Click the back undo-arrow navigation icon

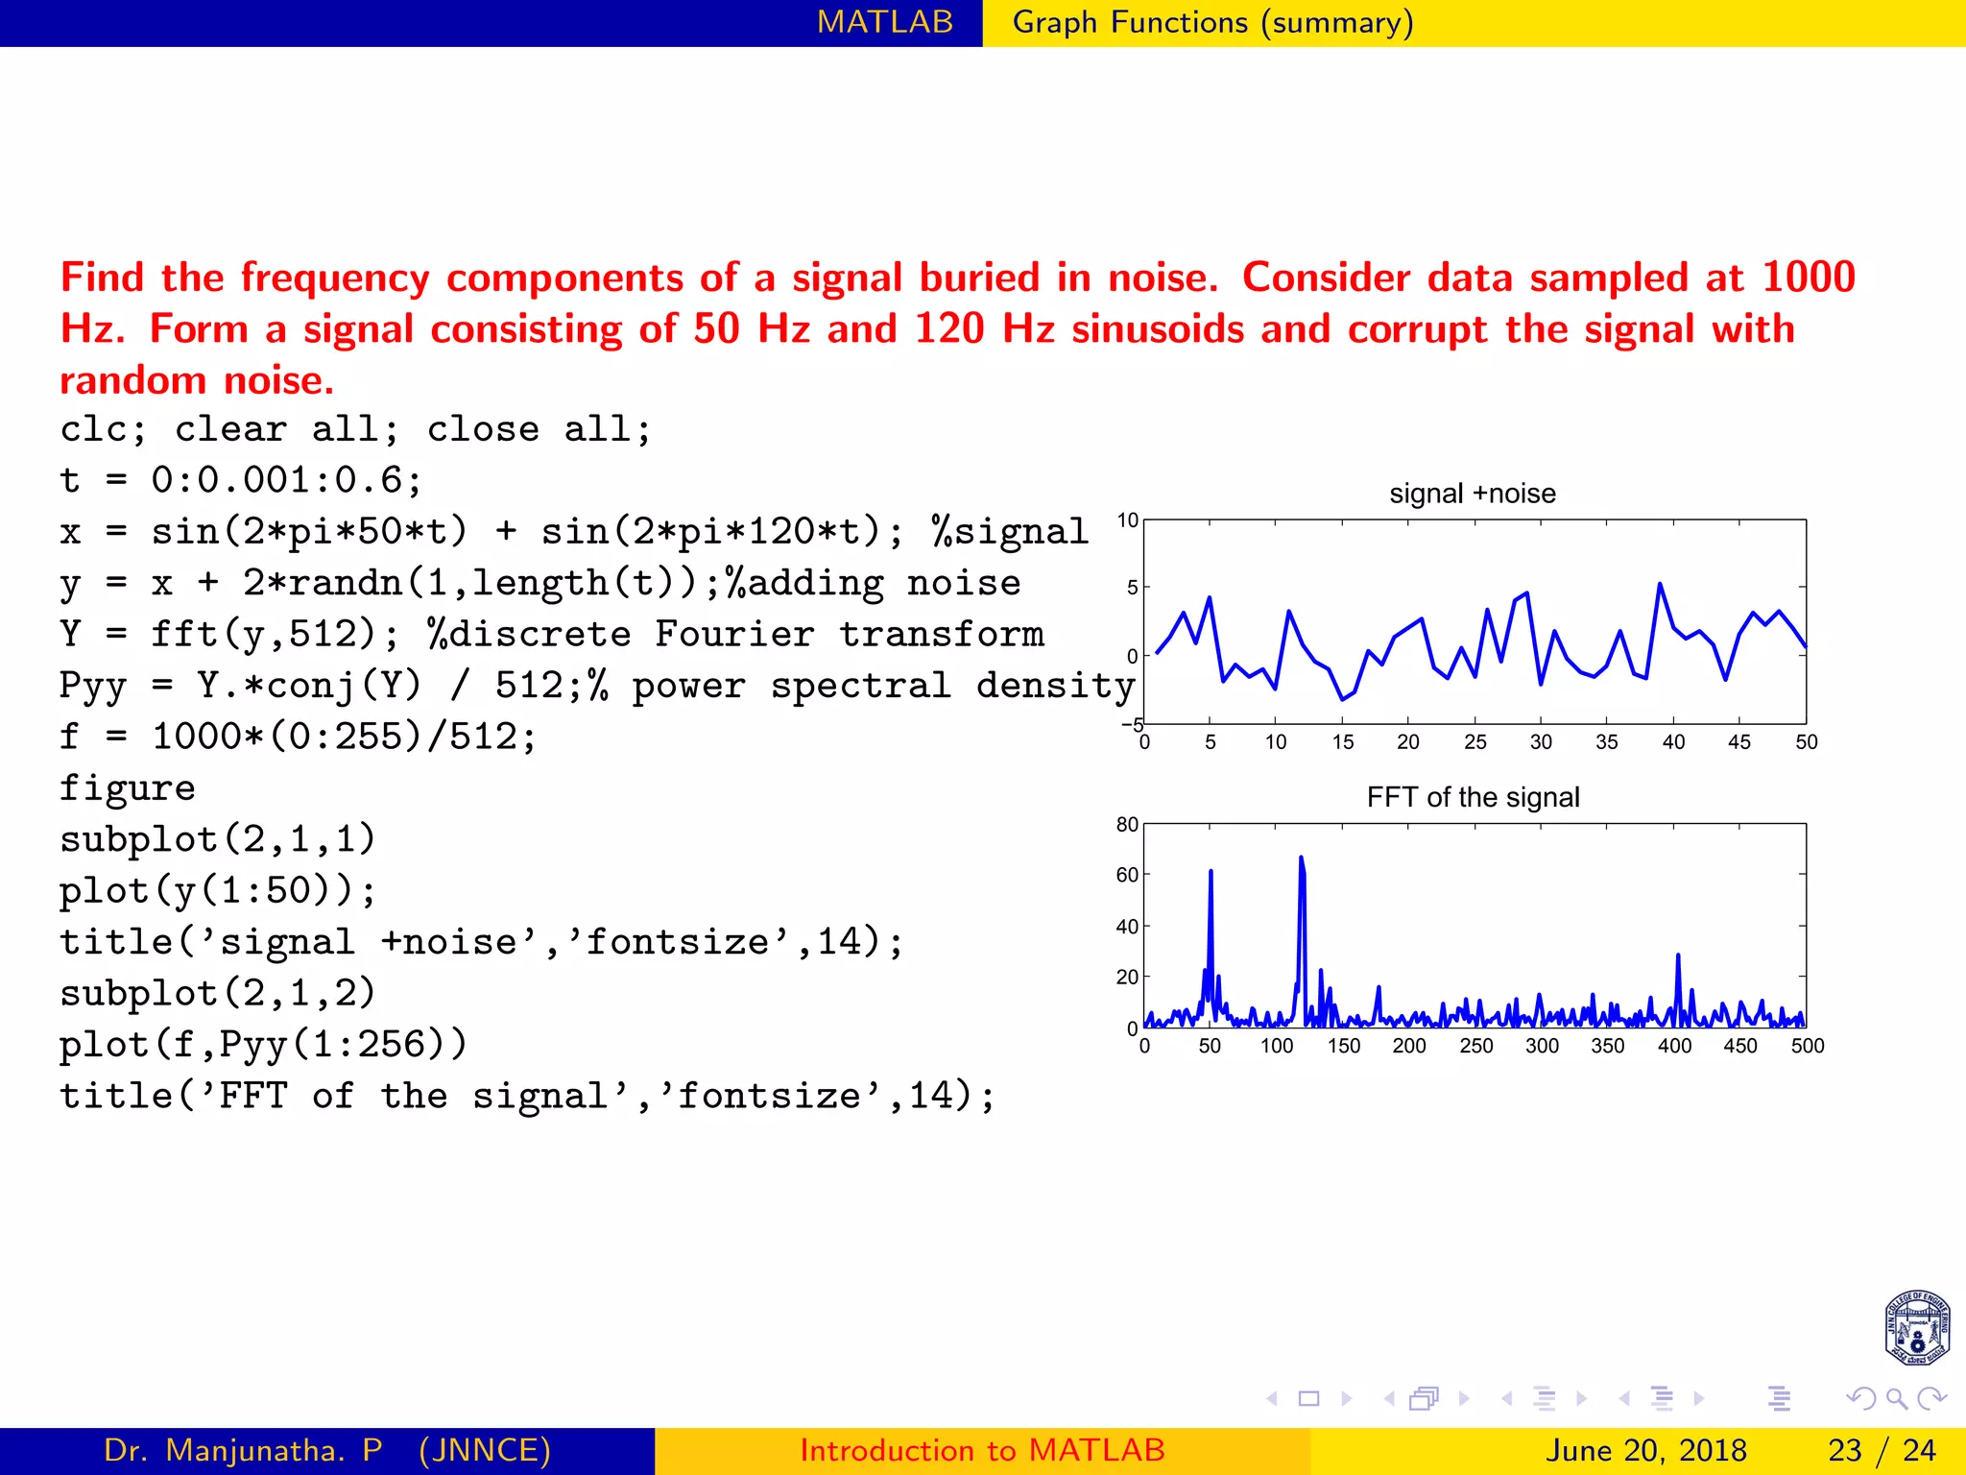(x=1860, y=1399)
